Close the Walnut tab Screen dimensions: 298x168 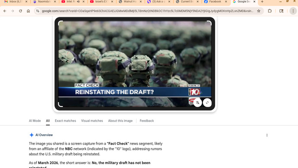[140, 2]
